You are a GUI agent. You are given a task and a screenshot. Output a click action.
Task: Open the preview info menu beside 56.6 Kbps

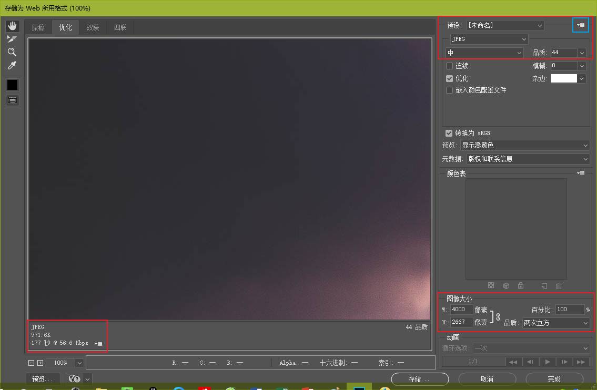[98, 344]
